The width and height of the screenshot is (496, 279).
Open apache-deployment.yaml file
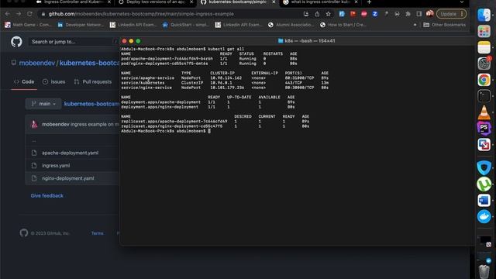(71, 153)
